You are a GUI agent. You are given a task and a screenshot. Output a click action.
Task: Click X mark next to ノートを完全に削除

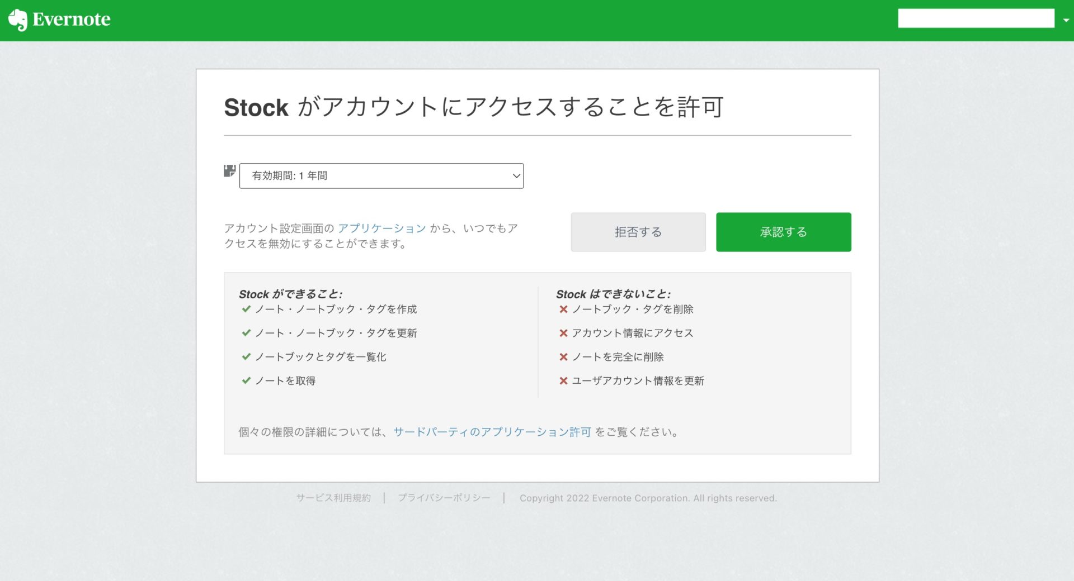coord(563,356)
